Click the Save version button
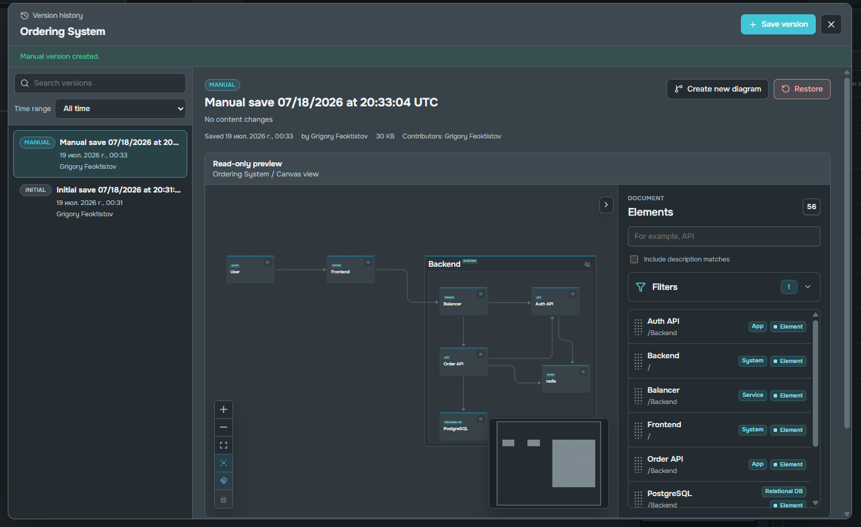 (778, 24)
